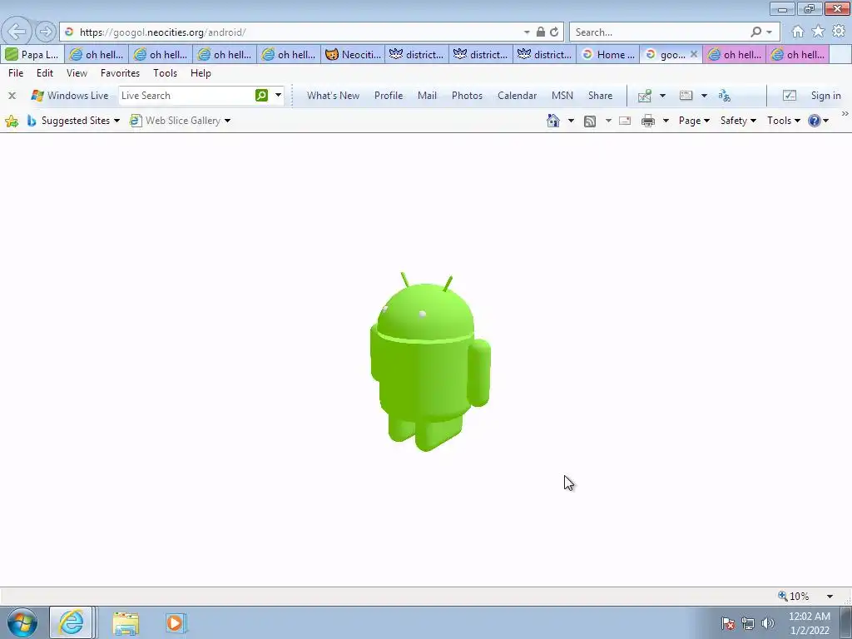
Task: Open the Favorites menu
Action: (x=120, y=73)
